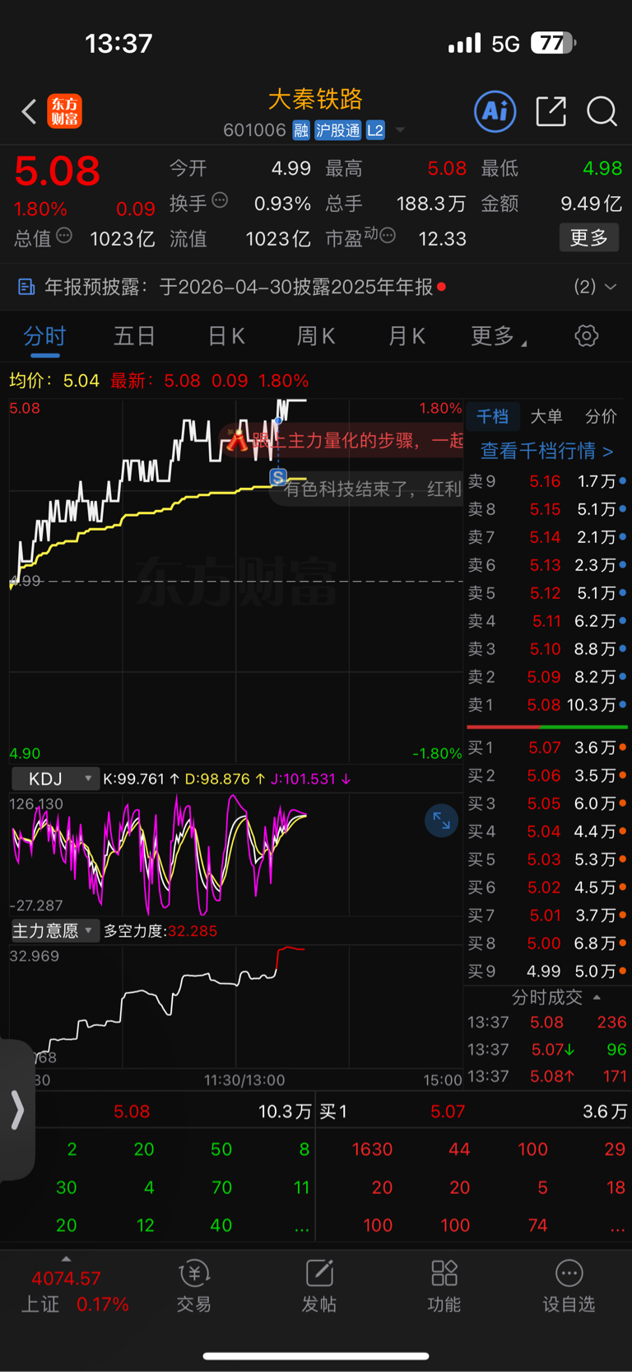Tap the 多空力度 32.285 value
Screen dimensions: 632x1372
(160, 931)
